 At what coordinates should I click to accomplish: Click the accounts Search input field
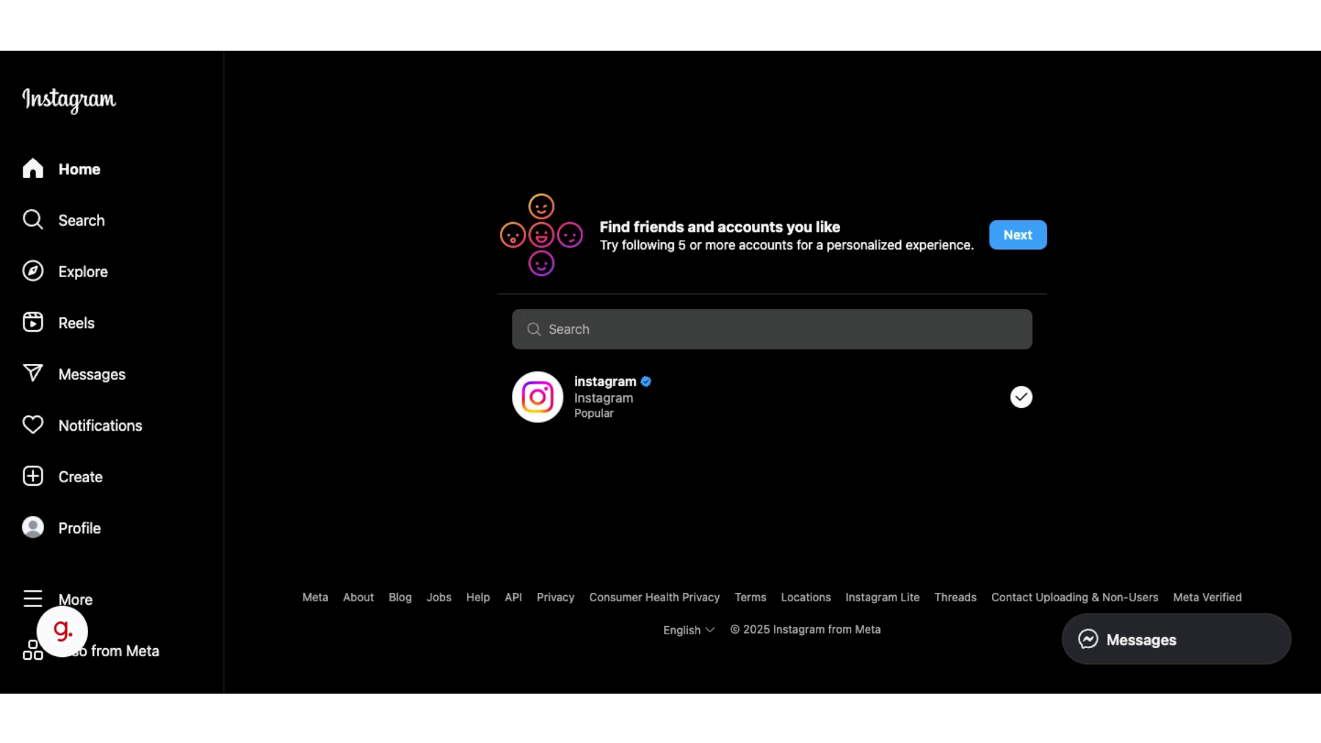[771, 329]
